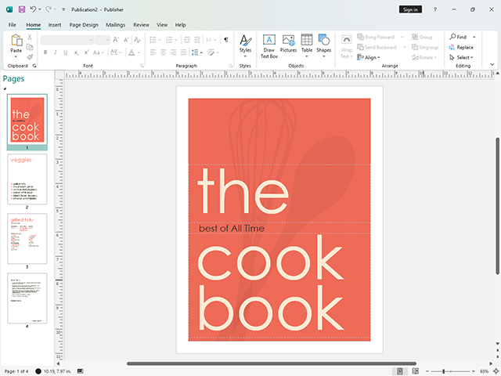Screen dimensions: 501x376
Task: Click the Decrease Font Size icon
Action: coord(126,40)
